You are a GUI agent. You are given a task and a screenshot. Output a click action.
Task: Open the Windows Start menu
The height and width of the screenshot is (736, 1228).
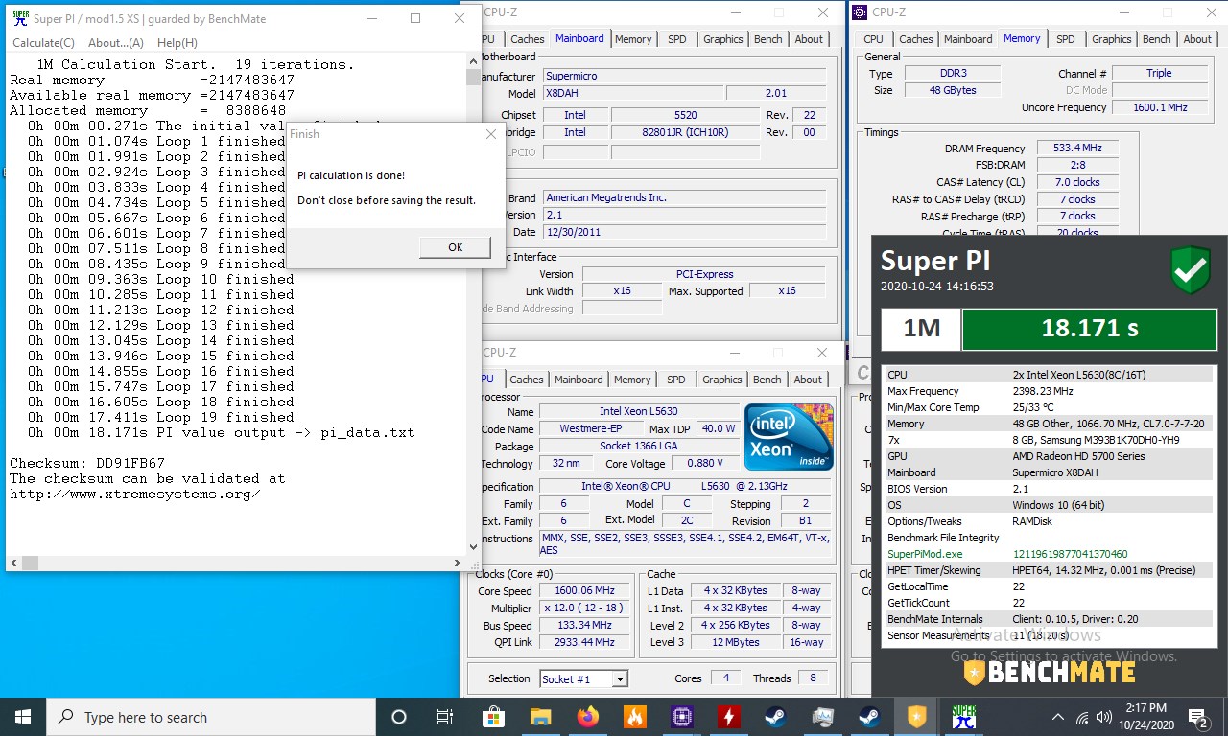(x=23, y=717)
